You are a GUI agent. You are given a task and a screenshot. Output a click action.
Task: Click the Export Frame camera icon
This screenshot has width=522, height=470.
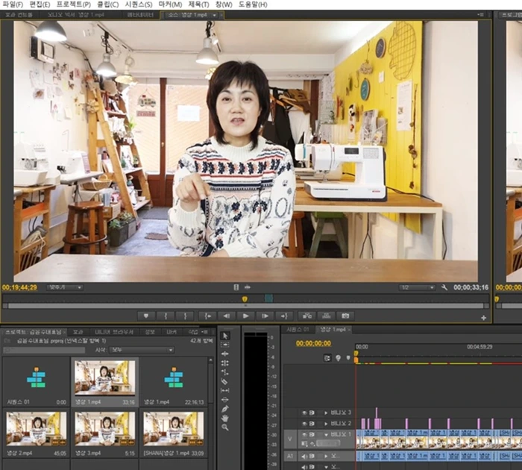(345, 316)
